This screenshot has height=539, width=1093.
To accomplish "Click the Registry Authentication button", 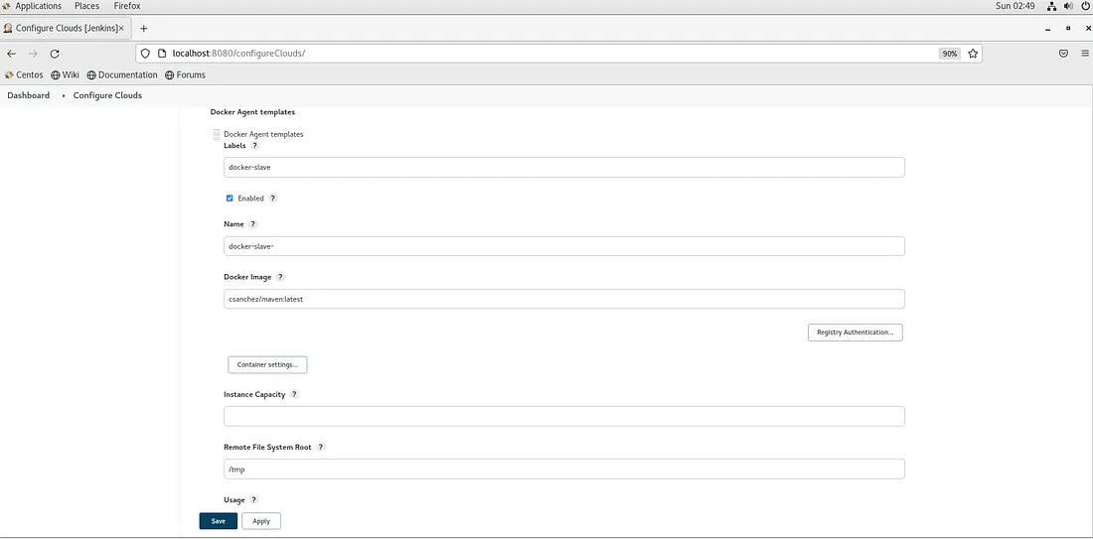I will [x=856, y=333].
